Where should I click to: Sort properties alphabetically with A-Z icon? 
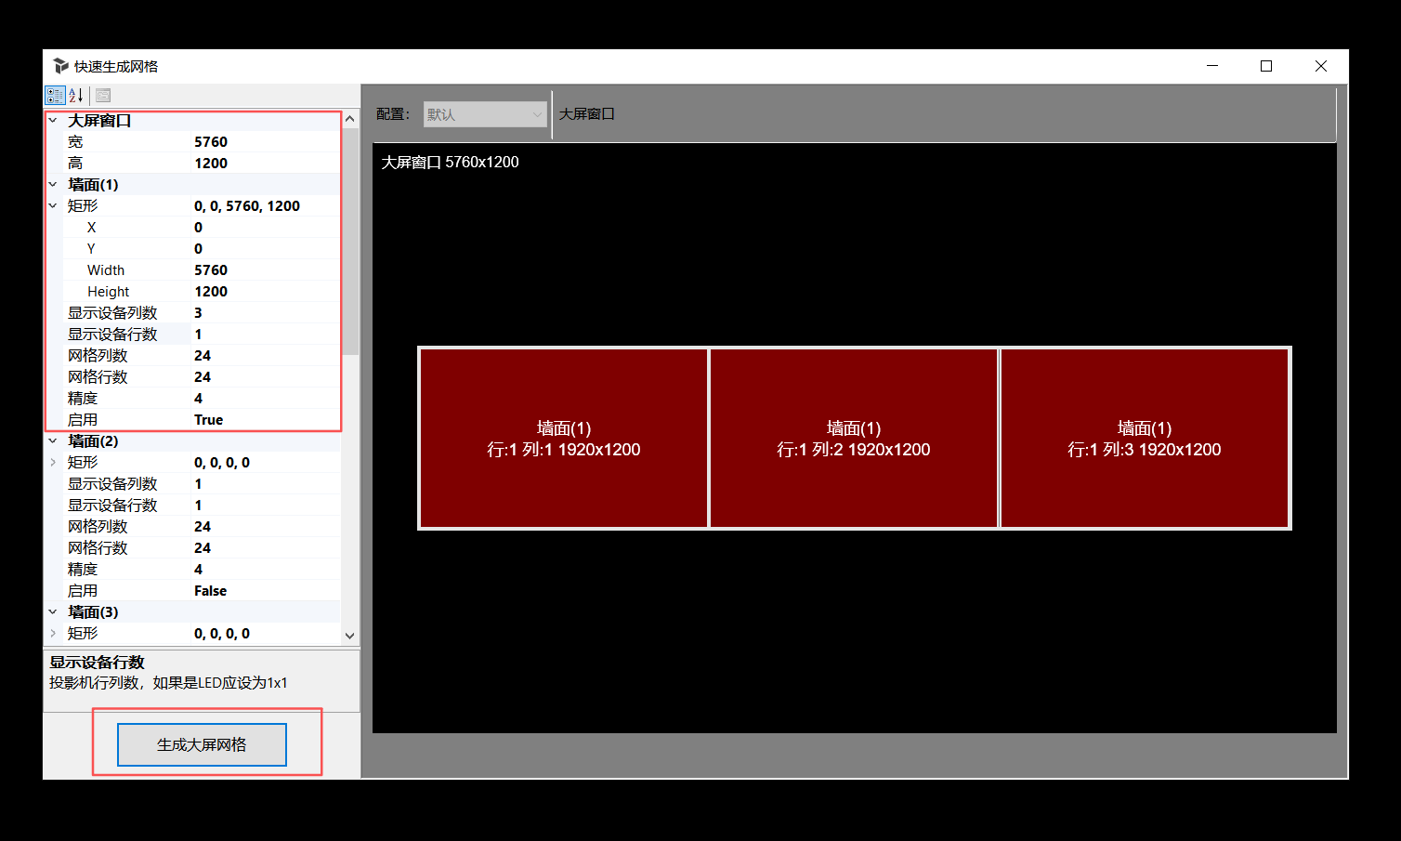coord(76,96)
